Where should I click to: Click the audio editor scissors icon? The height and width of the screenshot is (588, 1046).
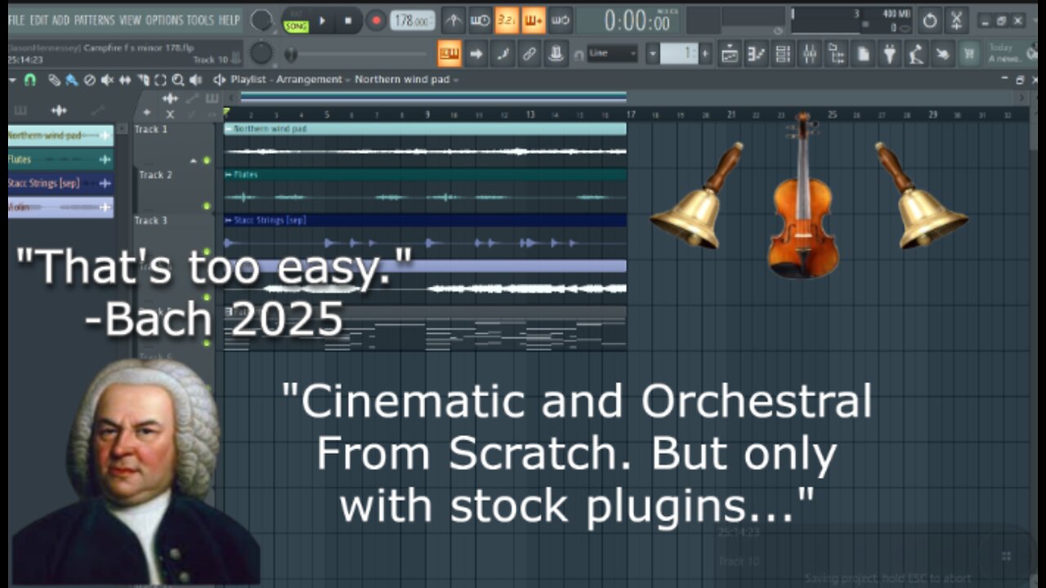pyautogui.click(x=957, y=20)
